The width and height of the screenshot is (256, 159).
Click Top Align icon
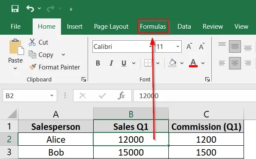(222, 44)
